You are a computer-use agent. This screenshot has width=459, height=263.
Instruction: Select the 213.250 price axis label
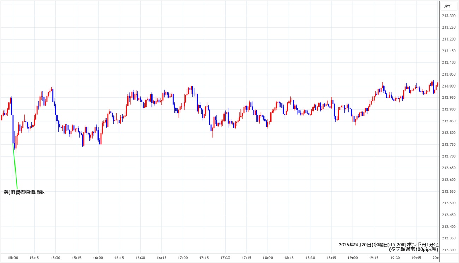(x=448, y=28)
